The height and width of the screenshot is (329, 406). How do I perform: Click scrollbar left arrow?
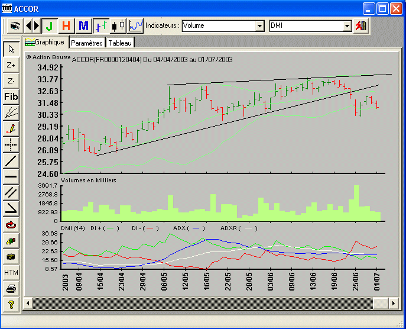click(x=28, y=303)
